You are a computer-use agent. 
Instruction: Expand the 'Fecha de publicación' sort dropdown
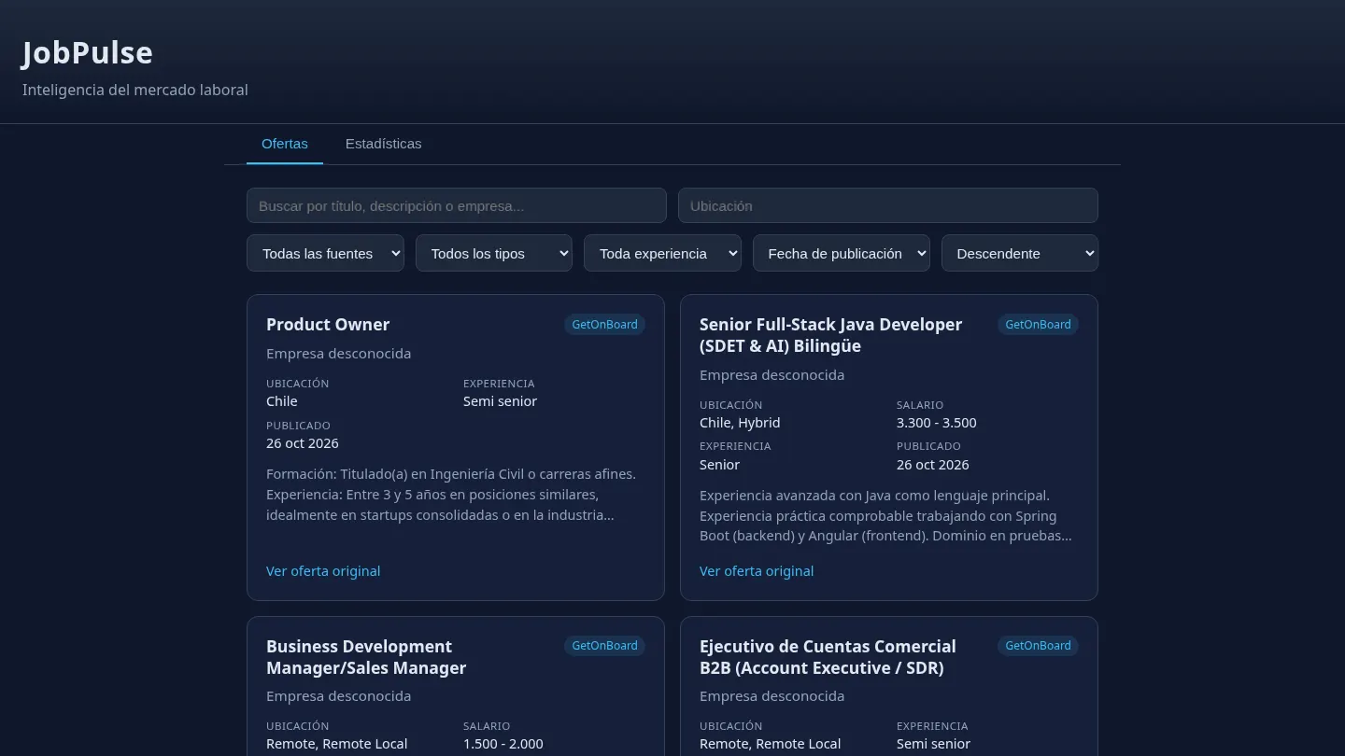(842, 253)
